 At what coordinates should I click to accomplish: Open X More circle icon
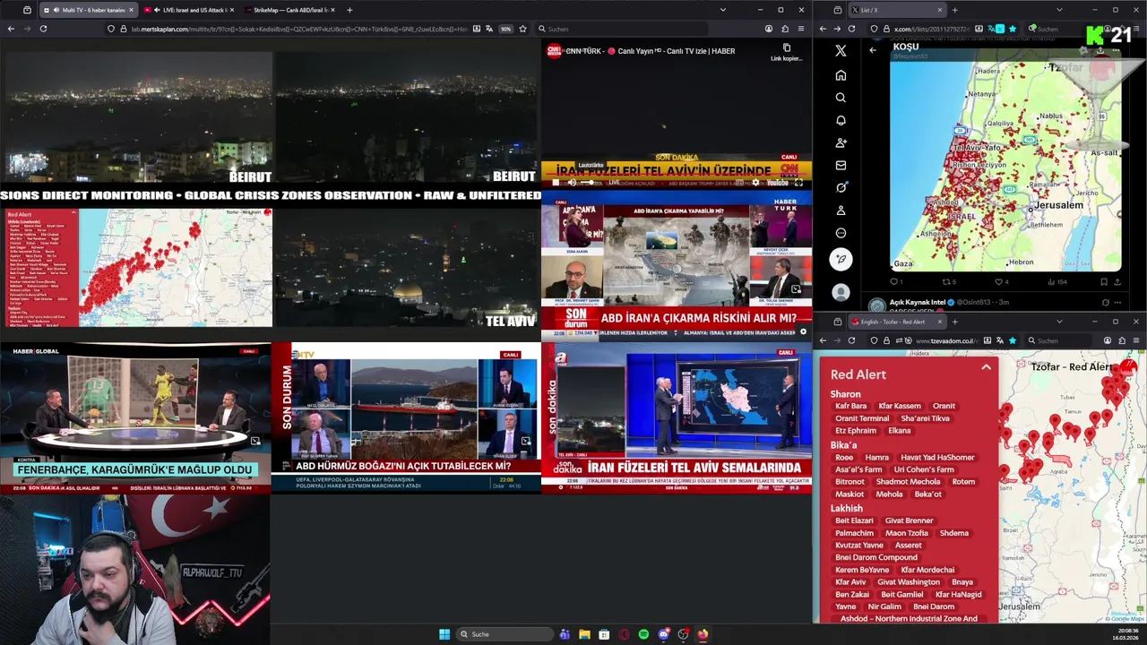[x=841, y=233]
